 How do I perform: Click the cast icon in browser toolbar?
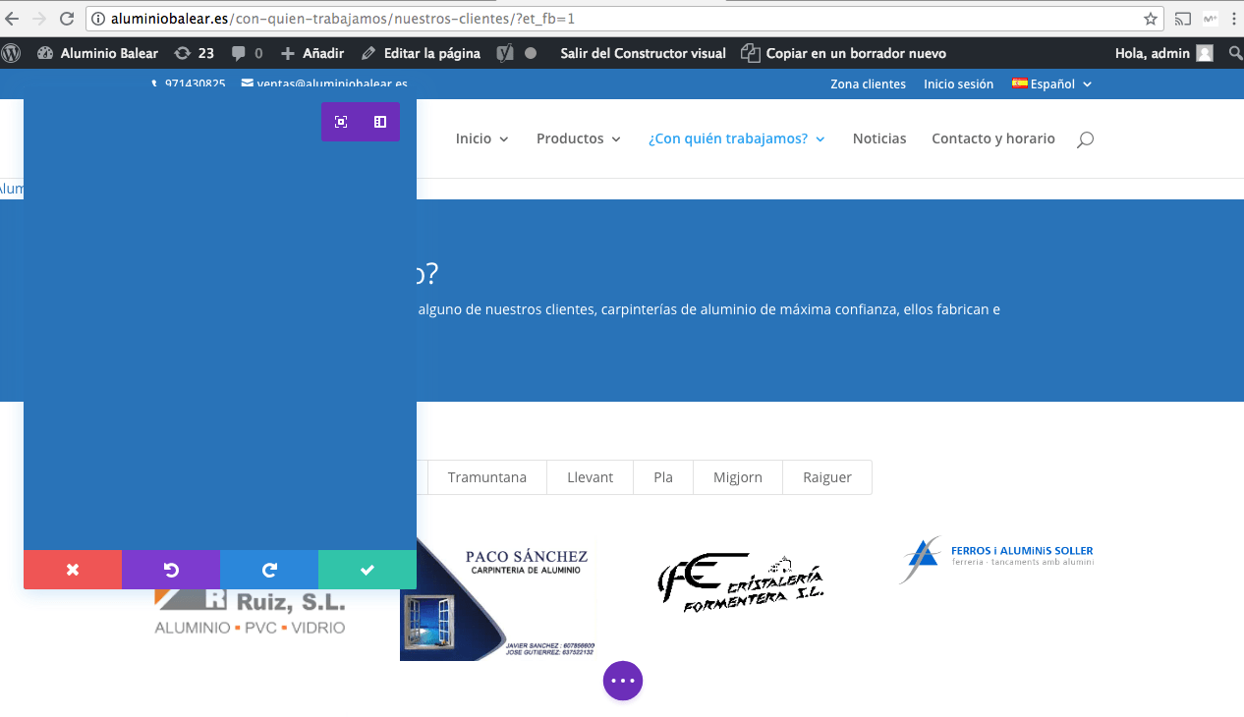click(x=1183, y=19)
